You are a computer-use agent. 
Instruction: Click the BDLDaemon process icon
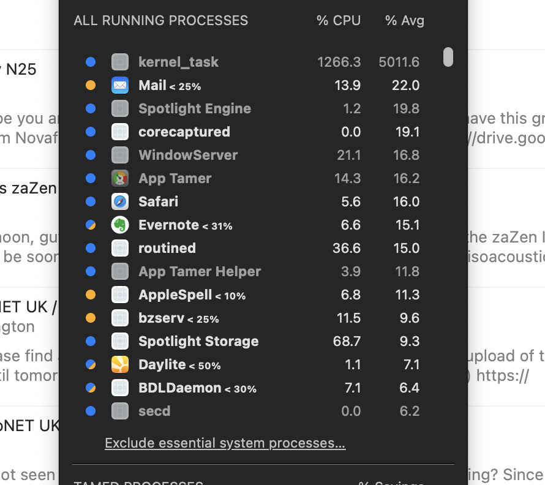point(120,388)
